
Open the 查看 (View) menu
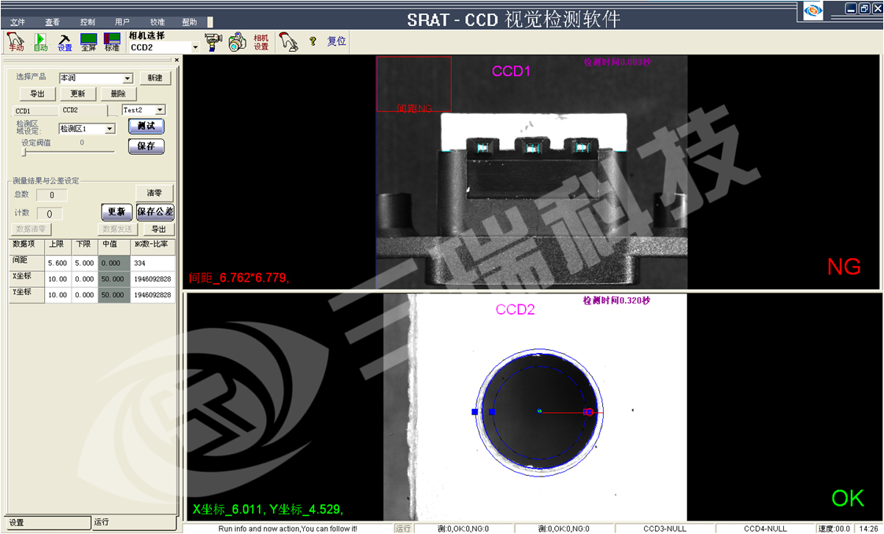tap(53, 22)
